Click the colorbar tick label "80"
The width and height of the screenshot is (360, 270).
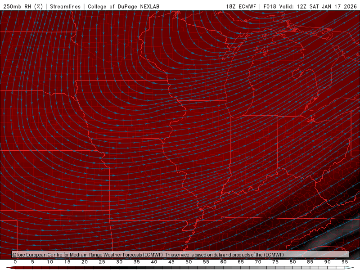293,262
